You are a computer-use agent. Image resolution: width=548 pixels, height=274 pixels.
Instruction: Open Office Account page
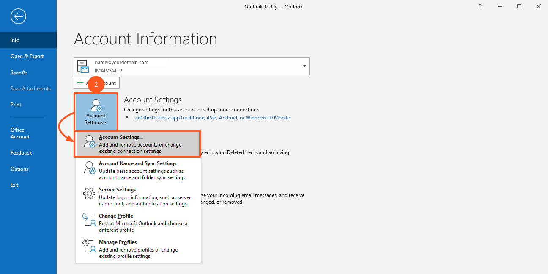coord(20,133)
